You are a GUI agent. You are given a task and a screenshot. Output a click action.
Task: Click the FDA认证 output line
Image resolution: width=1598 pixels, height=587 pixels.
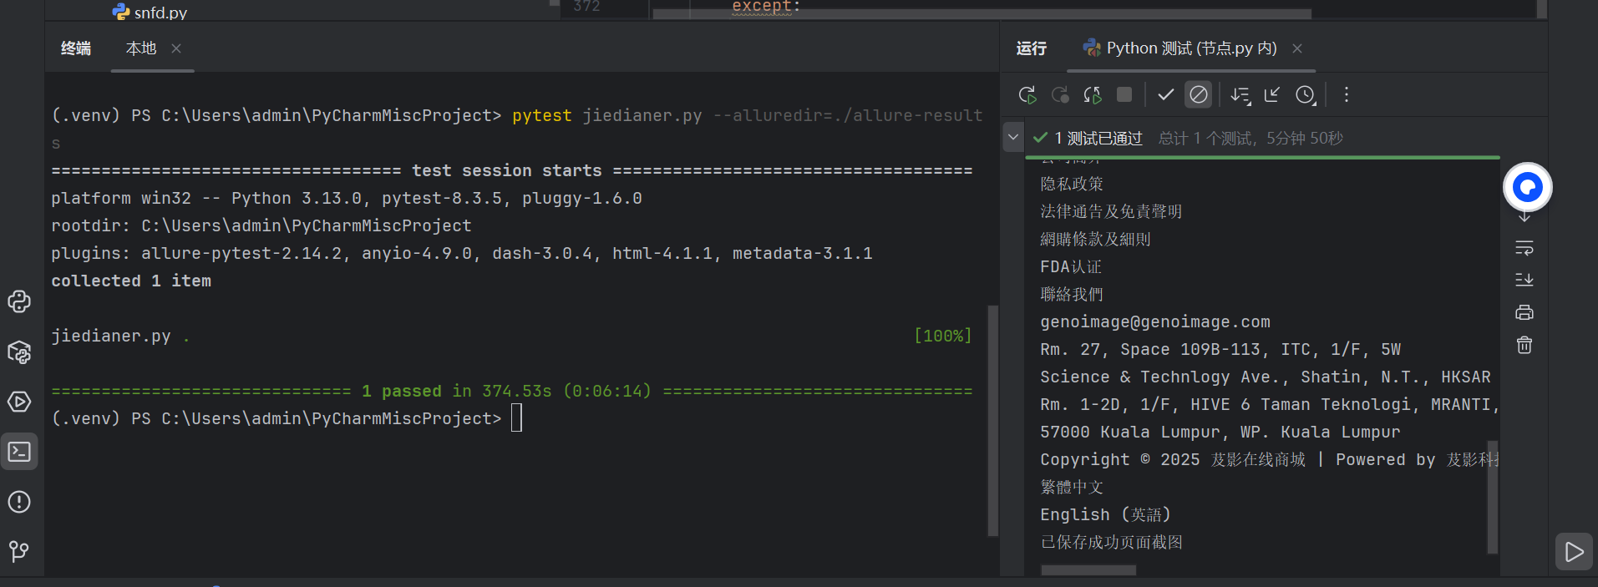(x=1071, y=266)
